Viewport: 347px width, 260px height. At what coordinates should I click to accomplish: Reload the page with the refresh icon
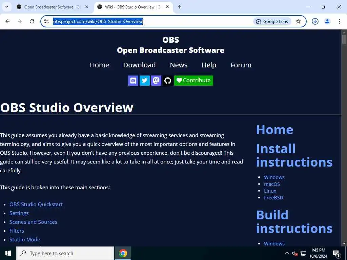(x=32, y=21)
